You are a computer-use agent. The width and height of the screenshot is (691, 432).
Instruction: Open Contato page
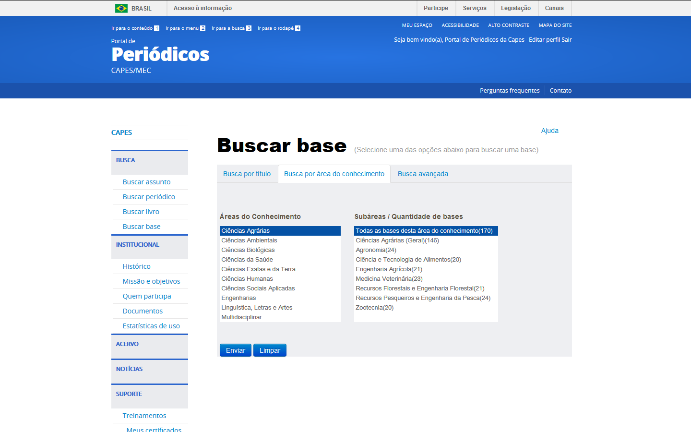[x=560, y=91]
